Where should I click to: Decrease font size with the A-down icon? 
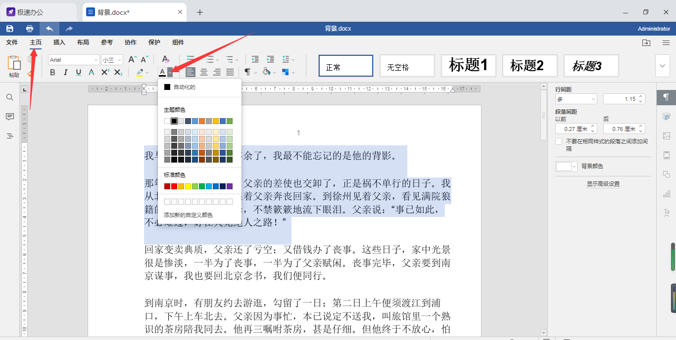click(145, 59)
